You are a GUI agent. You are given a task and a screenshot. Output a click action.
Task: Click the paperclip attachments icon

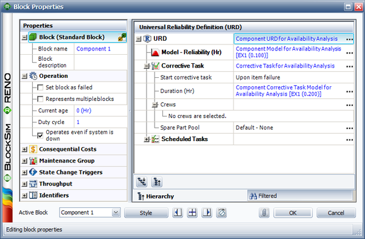[x=264, y=212]
